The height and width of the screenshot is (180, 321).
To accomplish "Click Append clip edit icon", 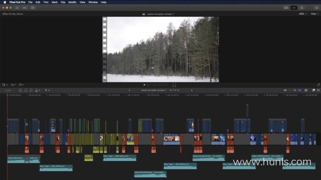I will (x=31, y=90).
